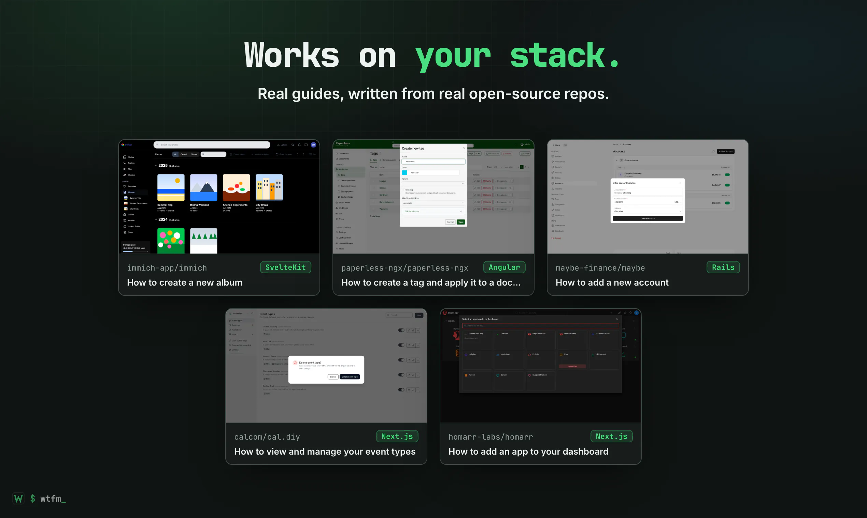Open the Hiking Weekend album thumbnail
Viewport: 867px width, 518px height.
(204, 187)
